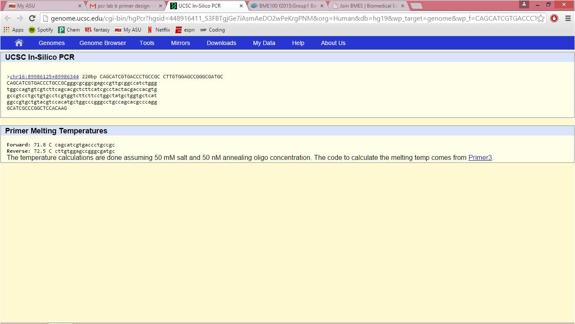Viewport: 575px width, 324px height.
Task: Reload the page with the refresh icon
Action: tap(32, 18)
